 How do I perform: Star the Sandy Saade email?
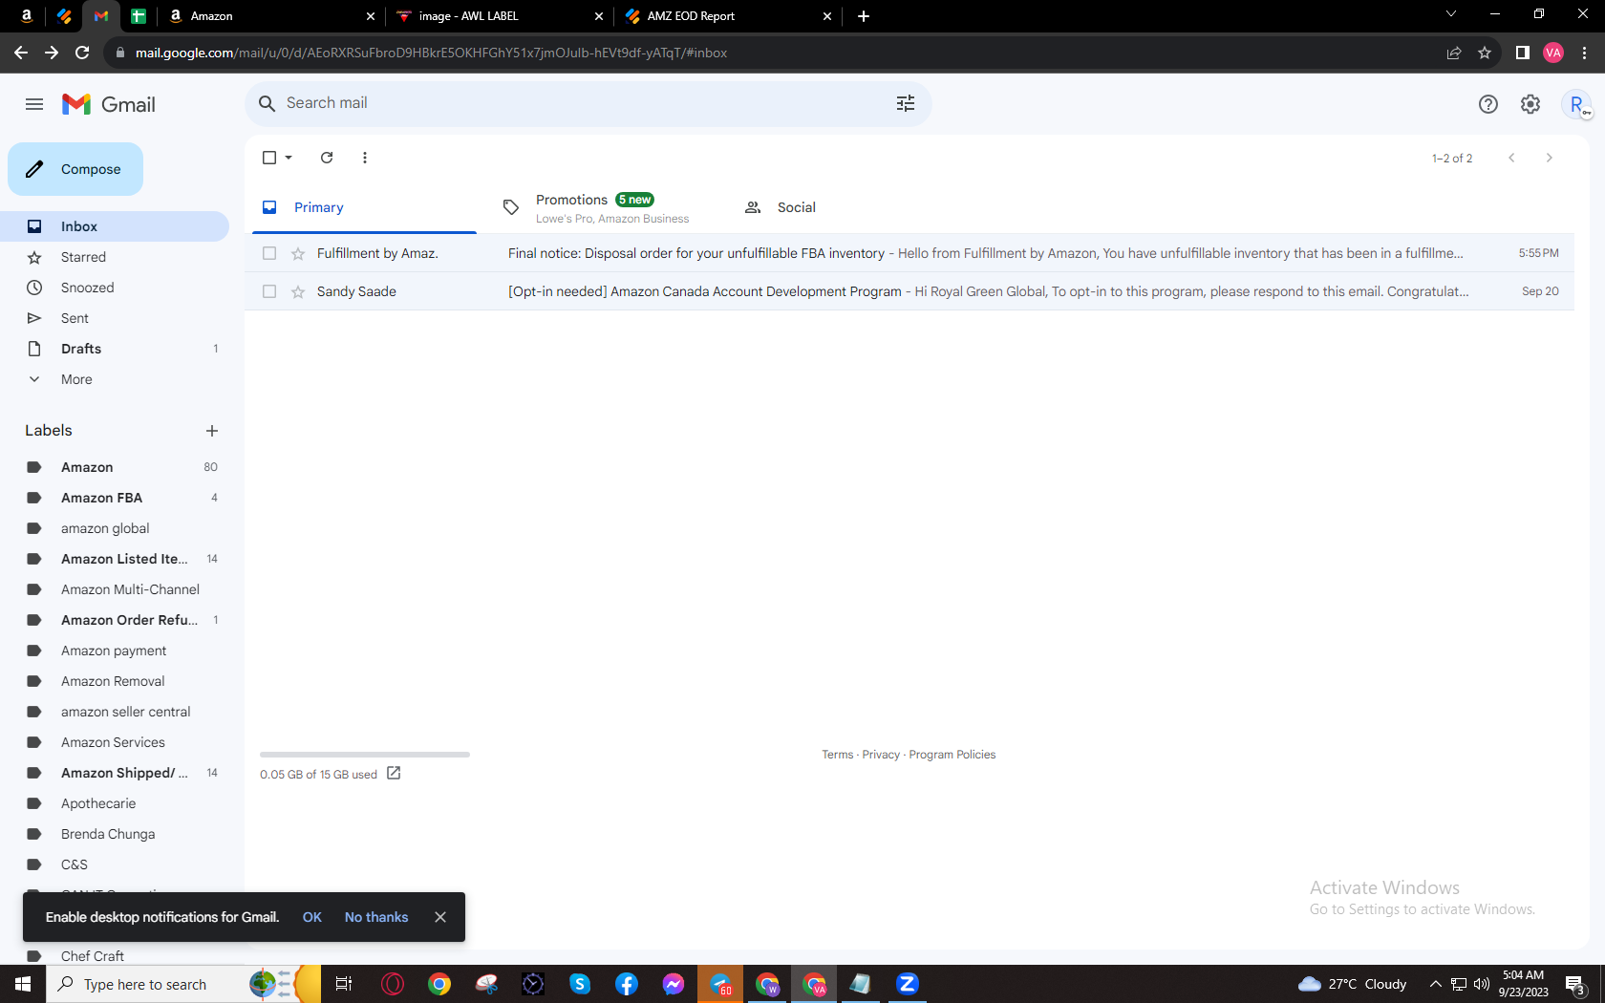(298, 291)
